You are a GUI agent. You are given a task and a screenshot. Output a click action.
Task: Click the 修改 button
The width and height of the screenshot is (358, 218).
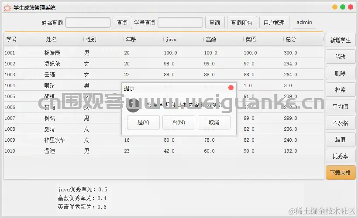click(x=341, y=57)
